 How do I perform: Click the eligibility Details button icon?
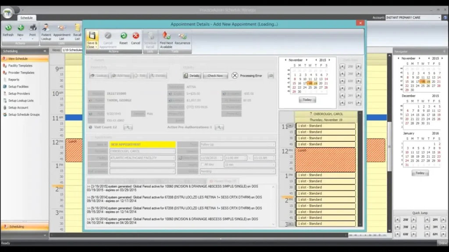pyautogui.click(x=186, y=76)
